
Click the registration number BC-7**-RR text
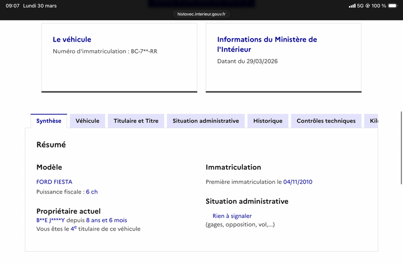144,51
